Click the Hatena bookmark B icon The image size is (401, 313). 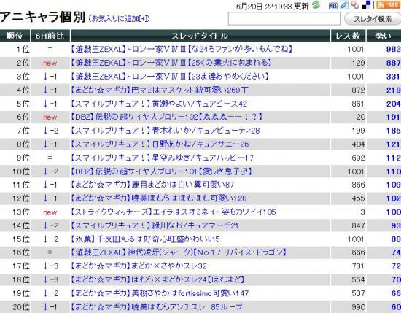(332, 5)
